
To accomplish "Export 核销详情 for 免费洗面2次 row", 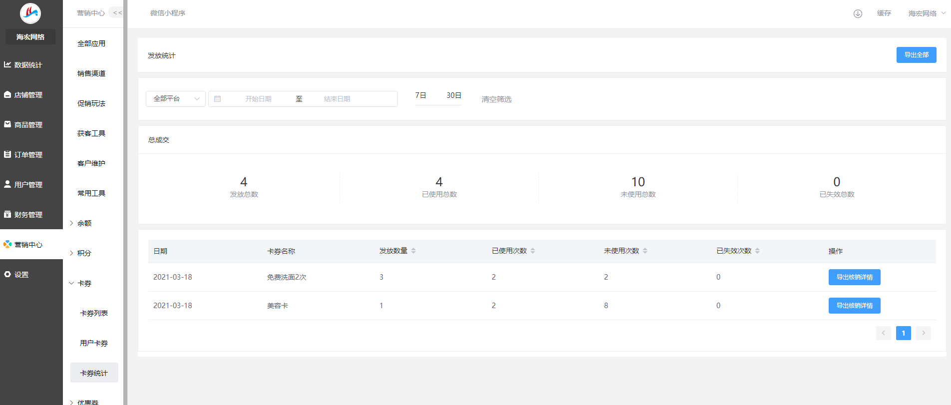I will click(x=855, y=277).
